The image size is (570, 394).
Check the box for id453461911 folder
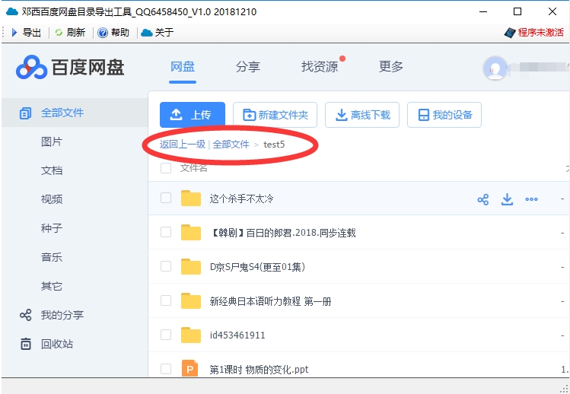point(166,335)
